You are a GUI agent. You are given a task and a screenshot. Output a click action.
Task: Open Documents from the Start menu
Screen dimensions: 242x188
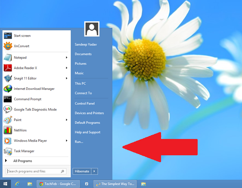(x=83, y=54)
